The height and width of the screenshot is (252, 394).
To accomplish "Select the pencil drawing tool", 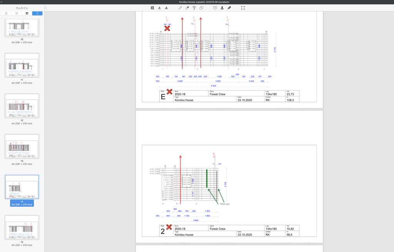I will [180, 8].
